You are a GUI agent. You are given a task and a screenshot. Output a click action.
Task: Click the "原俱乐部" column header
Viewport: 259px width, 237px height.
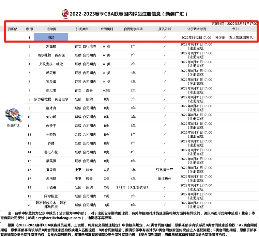coord(165,29)
